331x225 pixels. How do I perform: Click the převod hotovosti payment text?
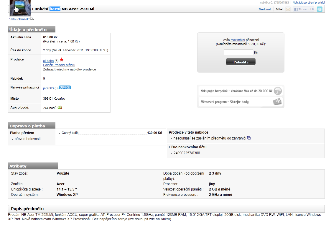[x=27, y=139]
